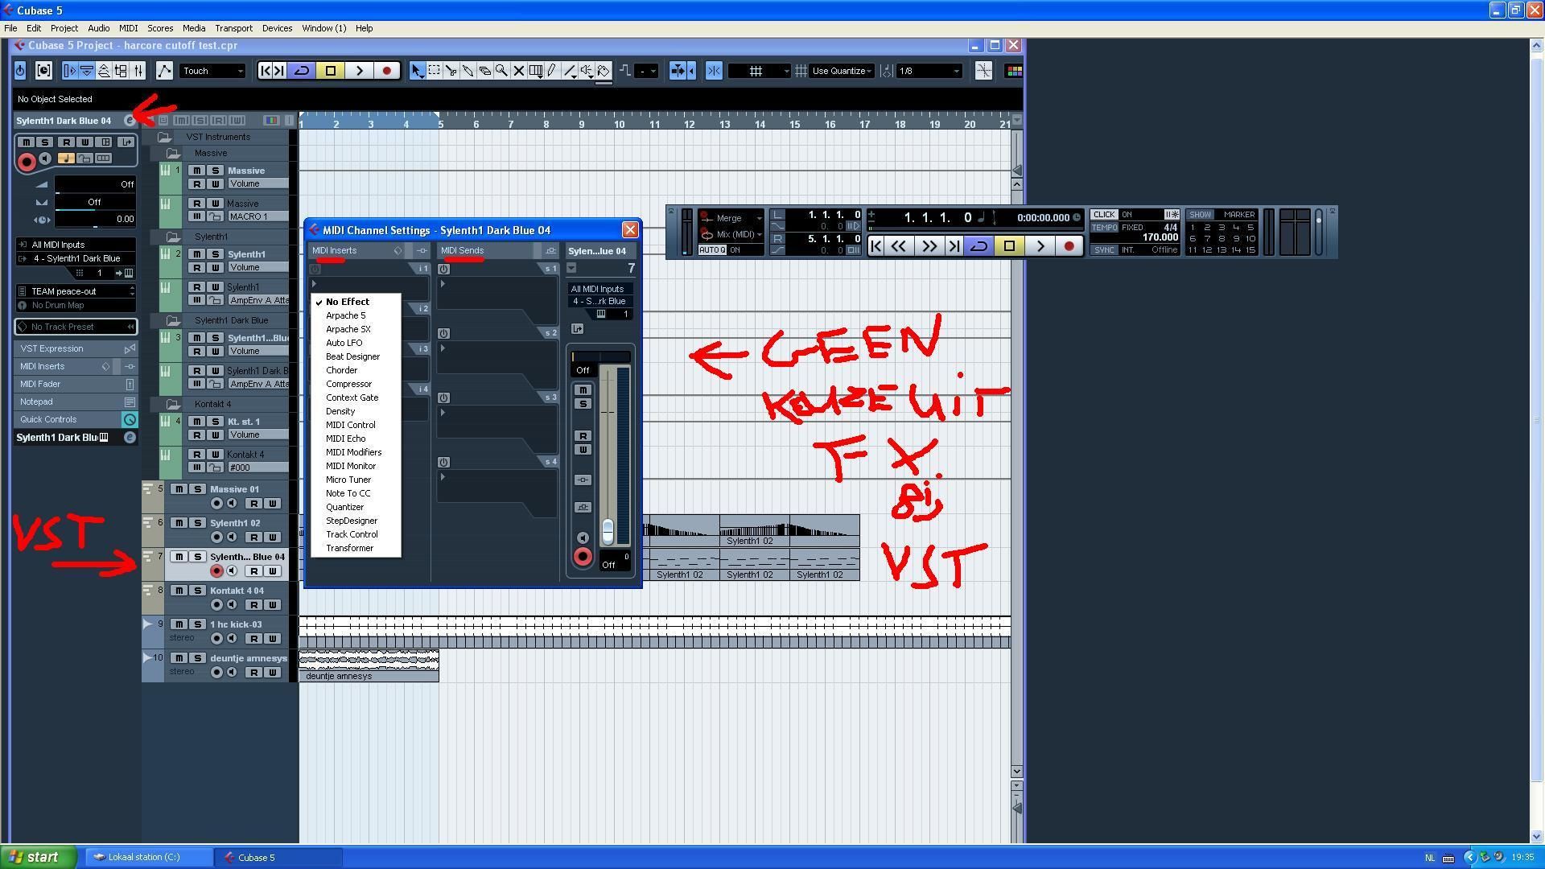1545x869 pixels.
Task: Open the Touch automation mode dropdown
Action: coord(212,71)
